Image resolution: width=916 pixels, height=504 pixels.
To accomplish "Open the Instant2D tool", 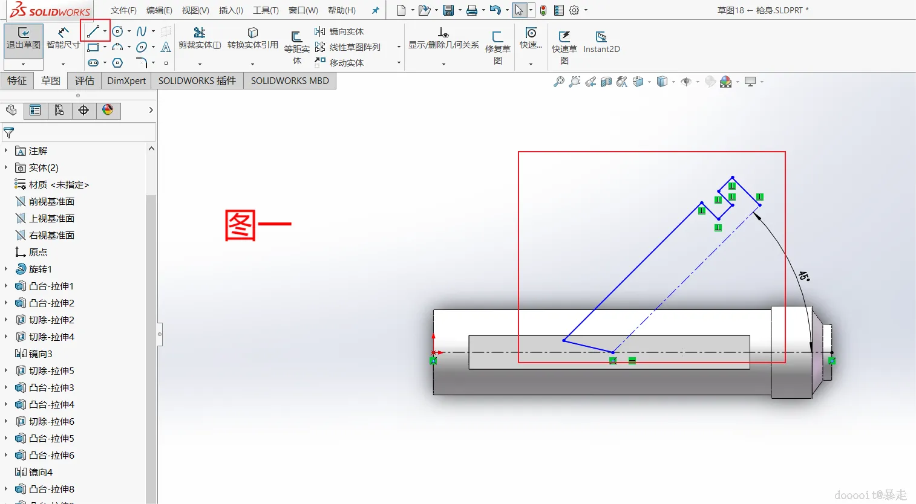I will (x=601, y=42).
